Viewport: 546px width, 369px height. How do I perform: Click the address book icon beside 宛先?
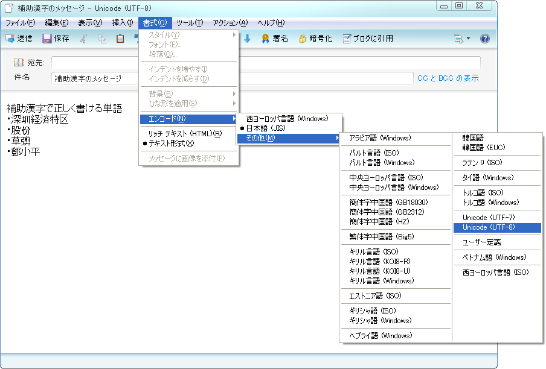[x=19, y=62]
